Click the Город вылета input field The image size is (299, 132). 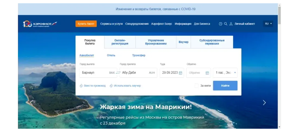[98, 73]
